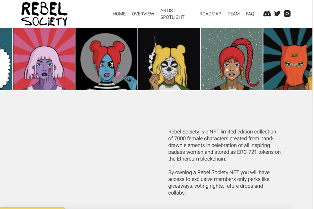Select the orange balaclava character image
The width and height of the screenshot is (314, 209).
288,59
